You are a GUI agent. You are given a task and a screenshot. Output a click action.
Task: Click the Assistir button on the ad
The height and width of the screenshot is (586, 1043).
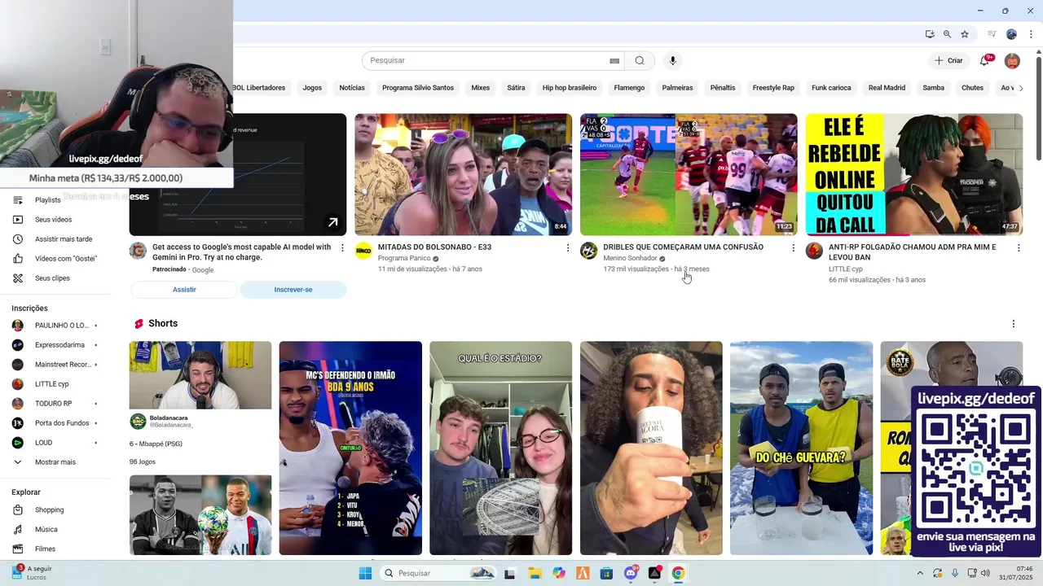184,290
